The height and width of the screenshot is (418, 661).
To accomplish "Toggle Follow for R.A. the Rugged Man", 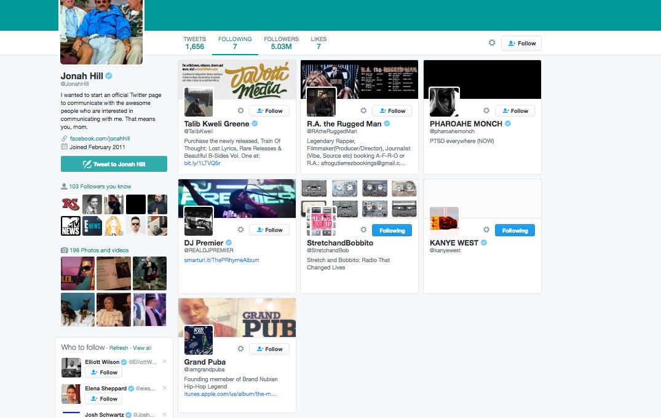I will [x=392, y=111].
